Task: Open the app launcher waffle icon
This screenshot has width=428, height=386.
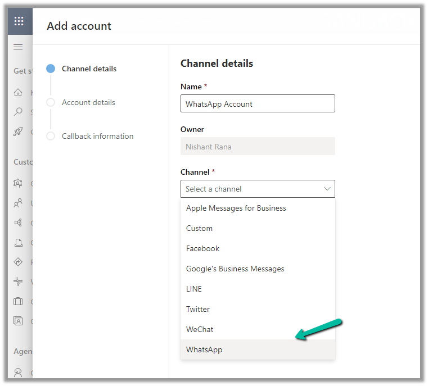Action: tap(19, 21)
